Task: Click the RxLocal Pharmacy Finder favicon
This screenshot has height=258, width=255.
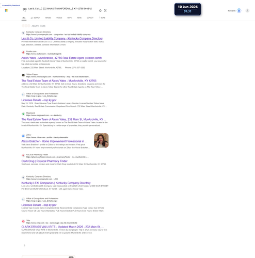Action: [x=23, y=155]
